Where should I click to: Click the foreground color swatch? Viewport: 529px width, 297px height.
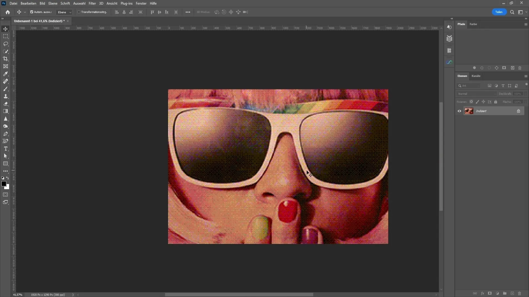point(4,184)
